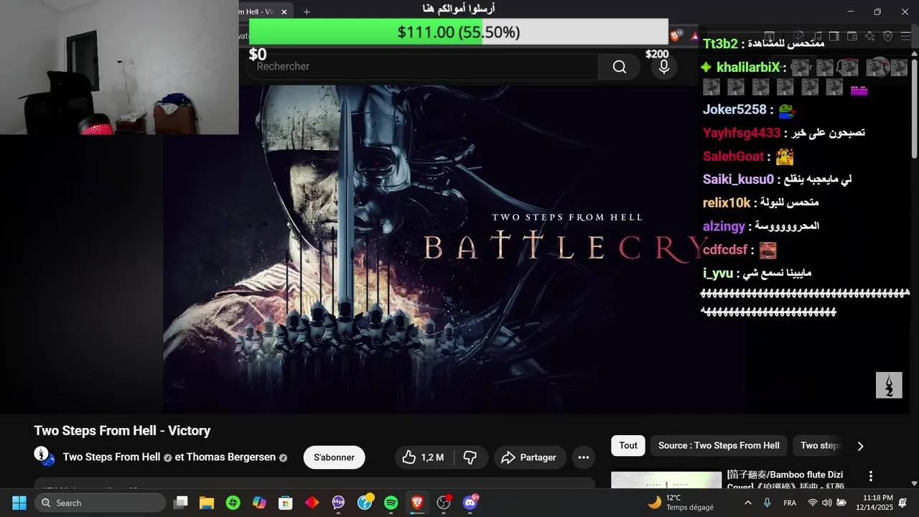Image resolution: width=919 pixels, height=517 pixels.
Task: Open microphone tray icon on taskbar
Action: [767, 503]
